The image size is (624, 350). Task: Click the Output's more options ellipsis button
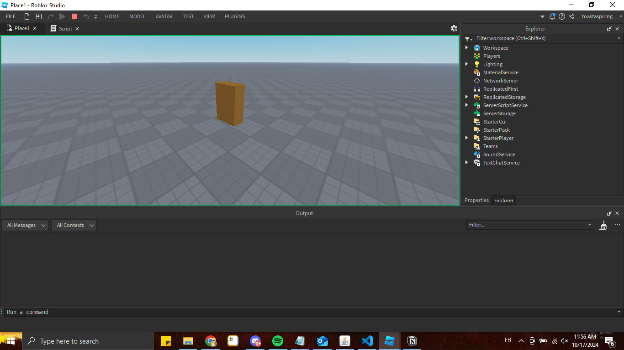(x=617, y=225)
